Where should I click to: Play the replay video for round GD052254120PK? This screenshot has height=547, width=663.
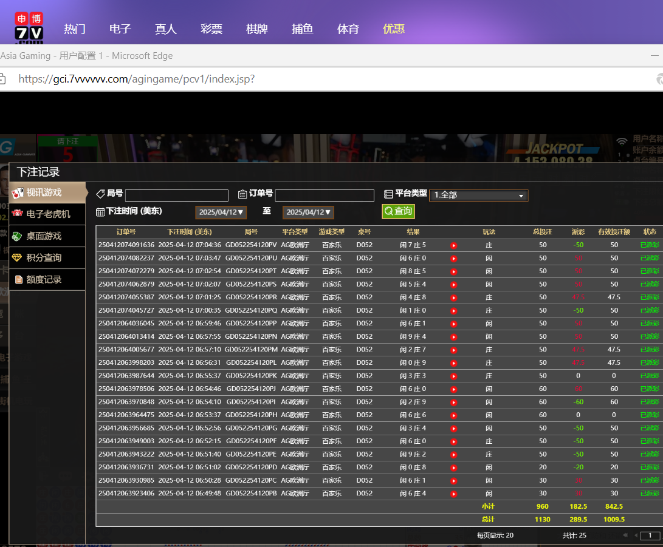453,376
